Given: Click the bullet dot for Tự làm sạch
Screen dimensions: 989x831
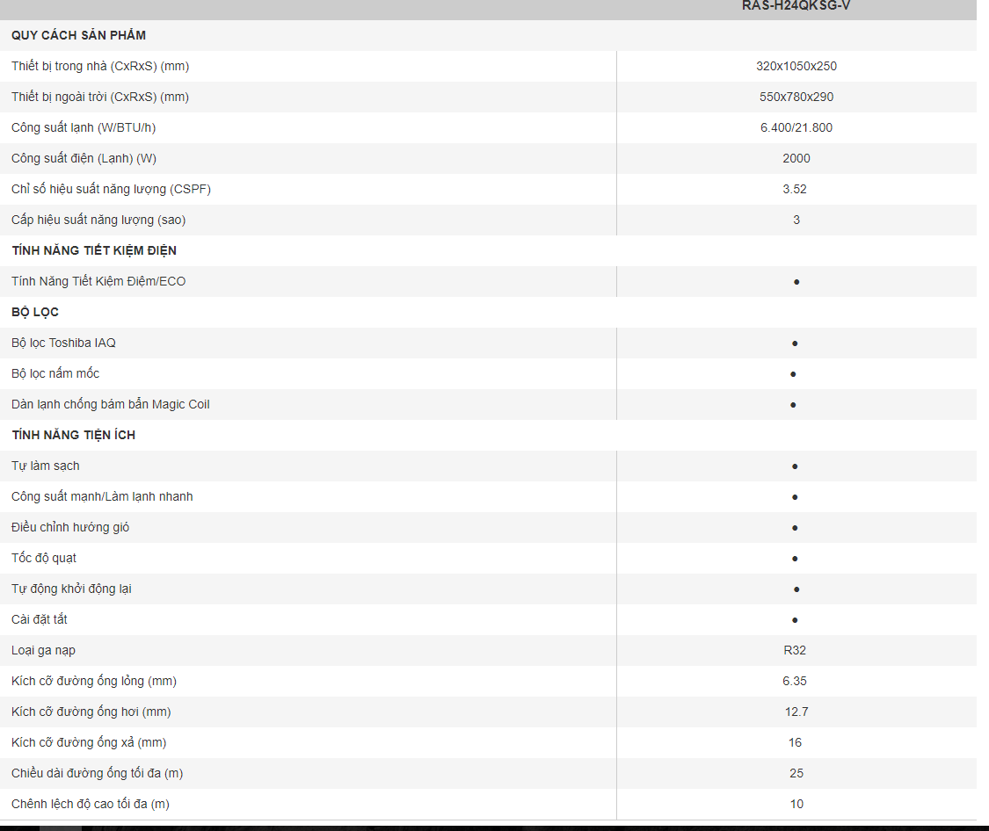Looking at the screenshot, I should click(795, 466).
